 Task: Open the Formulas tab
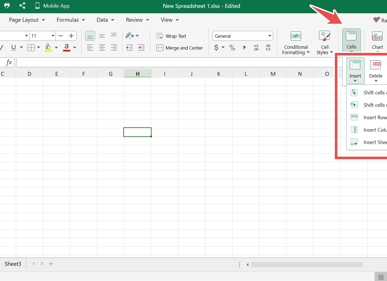pos(71,20)
